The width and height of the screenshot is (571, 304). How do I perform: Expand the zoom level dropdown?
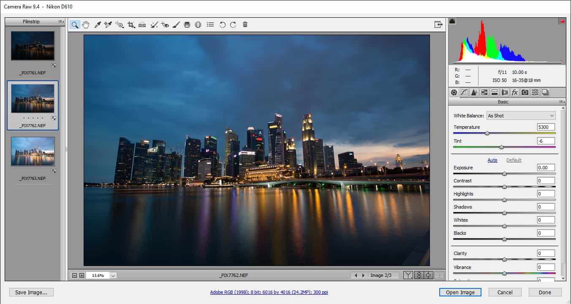(x=113, y=275)
